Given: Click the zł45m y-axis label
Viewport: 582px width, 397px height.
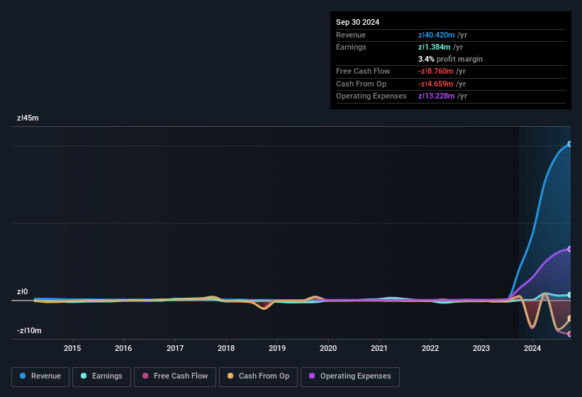Looking at the screenshot, I should pyautogui.click(x=28, y=118).
